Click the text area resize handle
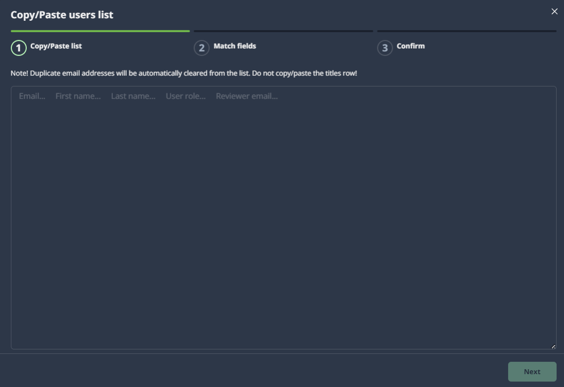The height and width of the screenshot is (387, 564). pyautogui.click(x=553, y=346)
